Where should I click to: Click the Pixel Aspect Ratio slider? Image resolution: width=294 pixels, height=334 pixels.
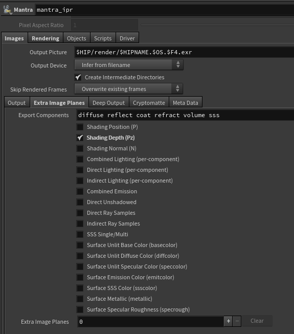pyautogui.click(x=217, y=25)
